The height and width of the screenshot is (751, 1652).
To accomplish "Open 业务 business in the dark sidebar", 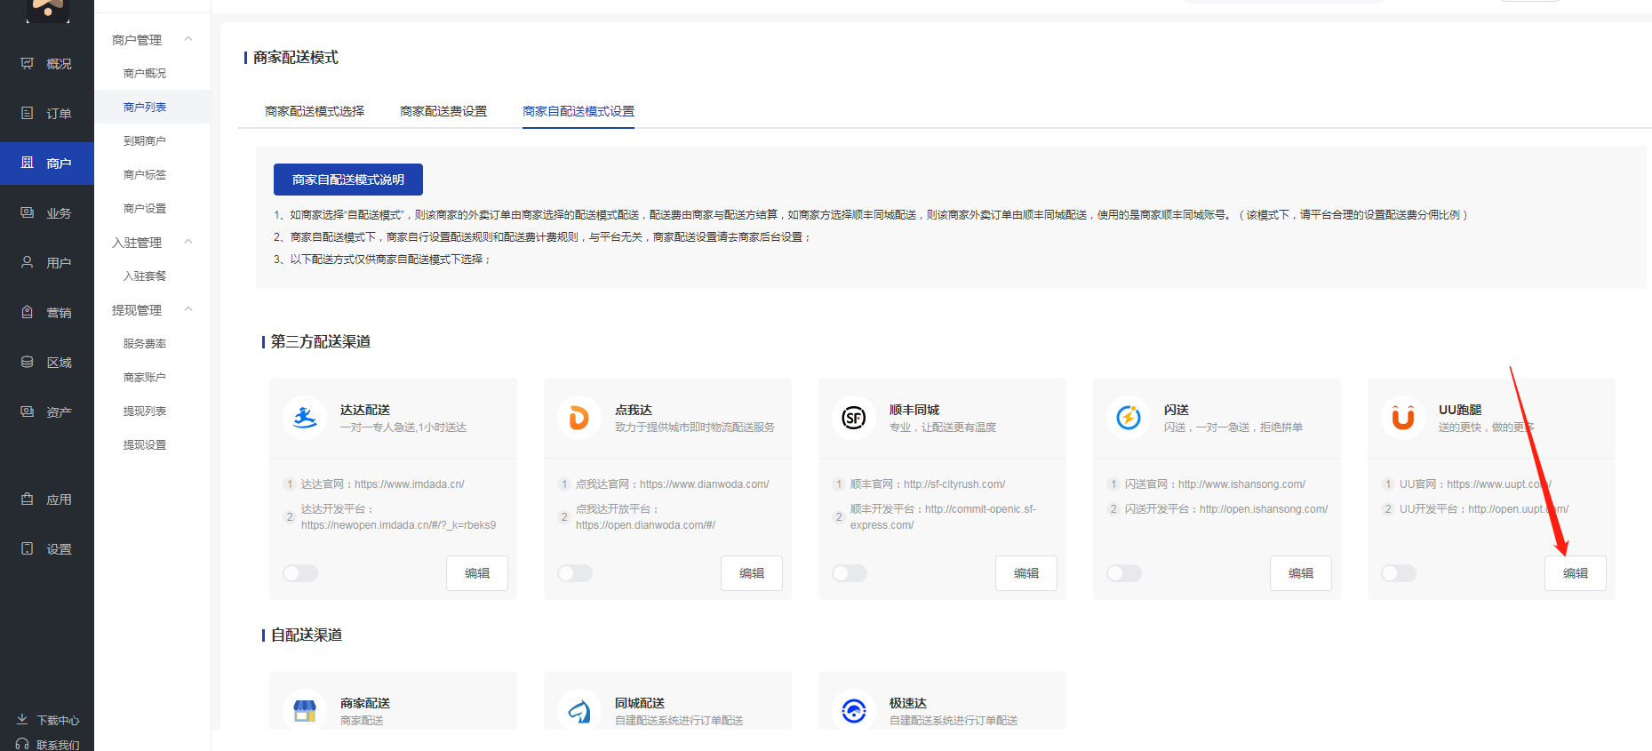I will (x=46, y=213).
